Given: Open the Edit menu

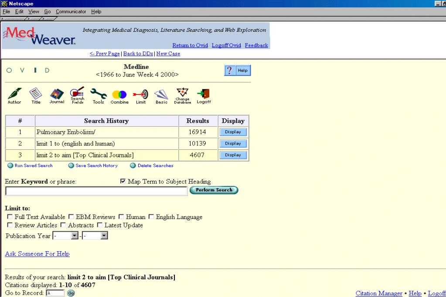Looking at the screenshot, I should (19, 12).
